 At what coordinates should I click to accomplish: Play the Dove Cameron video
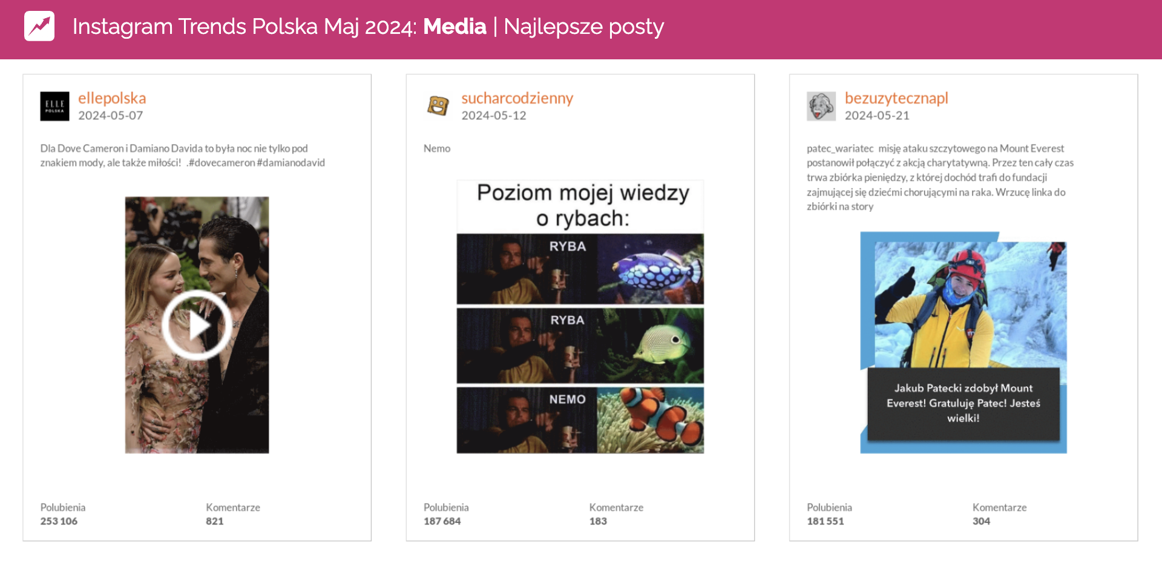(195, 326)
